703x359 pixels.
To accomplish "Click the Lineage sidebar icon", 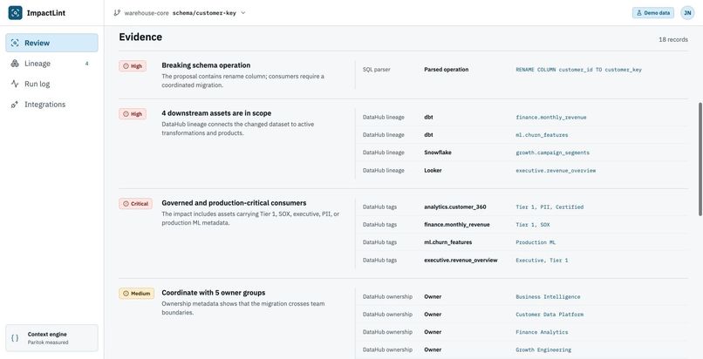I will pyautogui.click(x=15, y=64).
